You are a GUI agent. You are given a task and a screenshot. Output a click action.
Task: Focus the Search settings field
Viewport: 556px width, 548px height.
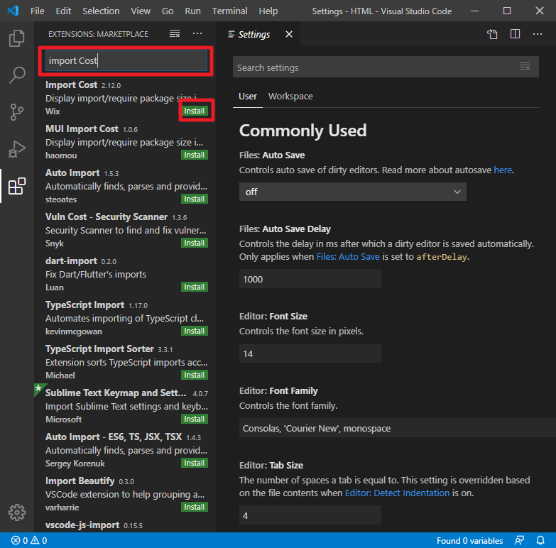[x=386, y=67]
